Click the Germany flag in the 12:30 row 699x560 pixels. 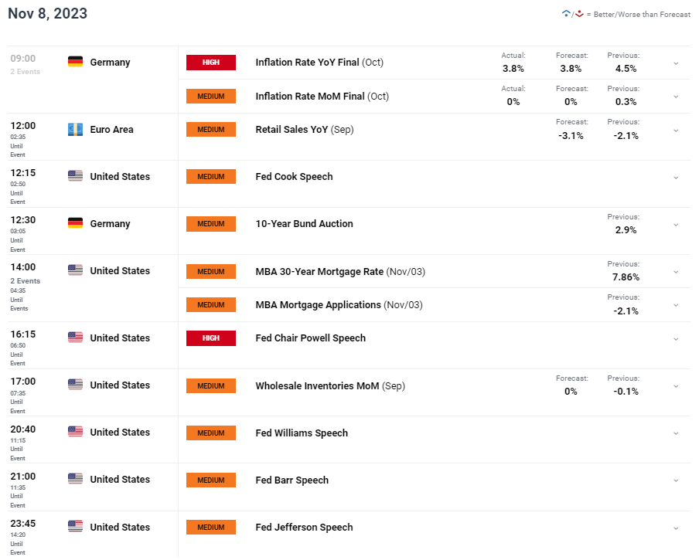coord(75,223)
